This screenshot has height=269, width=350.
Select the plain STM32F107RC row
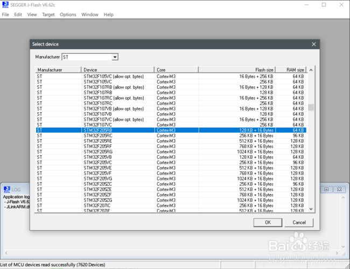pyautogui.click(x=171, y=103)
